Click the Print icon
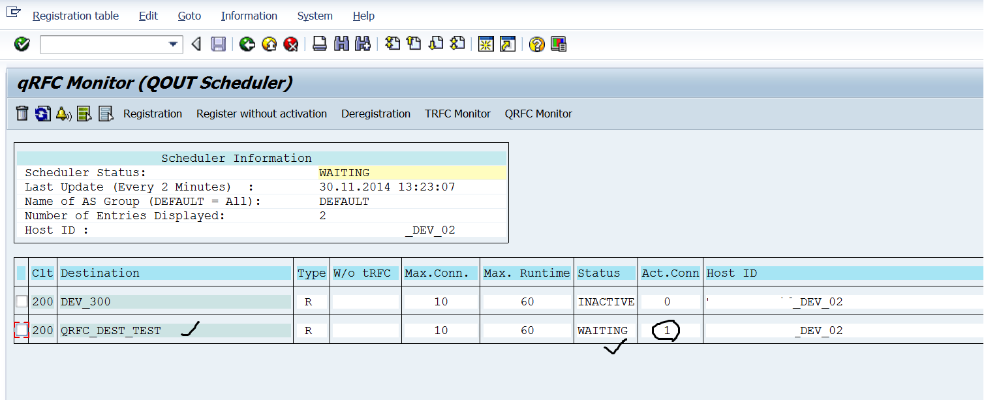Image resolution: width=986 pixels, height=400 pixels. [319, 44]
